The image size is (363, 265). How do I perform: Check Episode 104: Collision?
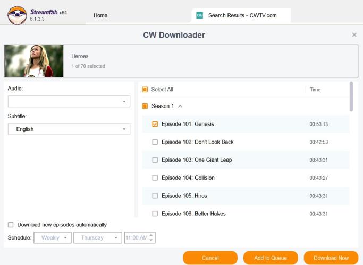tap(155, 178)
